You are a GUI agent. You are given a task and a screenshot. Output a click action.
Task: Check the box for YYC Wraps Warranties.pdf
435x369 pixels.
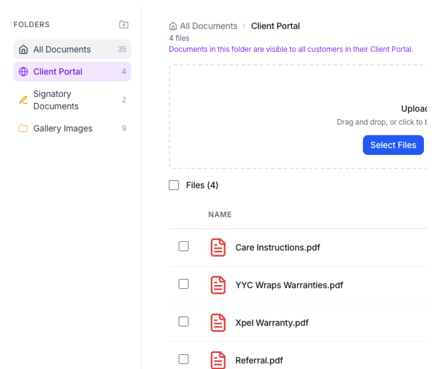[x=184, y=284]
